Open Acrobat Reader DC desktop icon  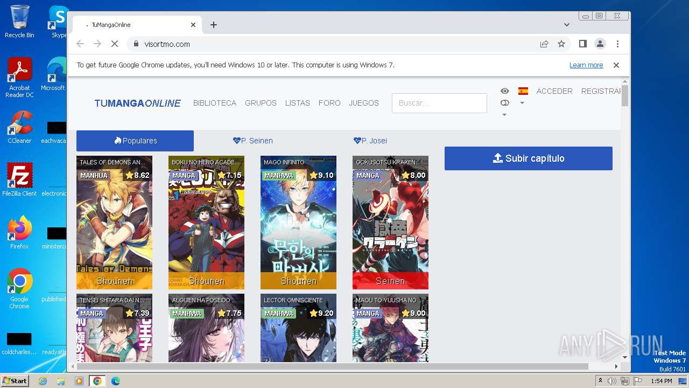click(x=19, y=78)
